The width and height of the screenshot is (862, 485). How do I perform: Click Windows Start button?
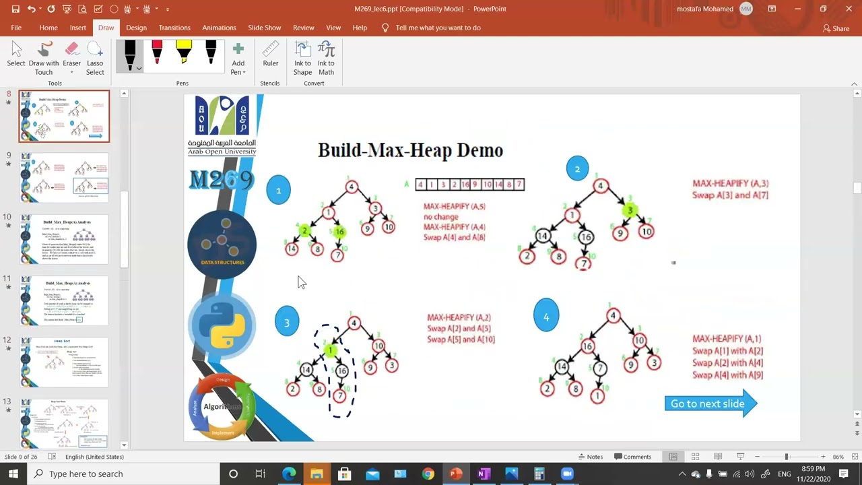(x=13, y=474)
